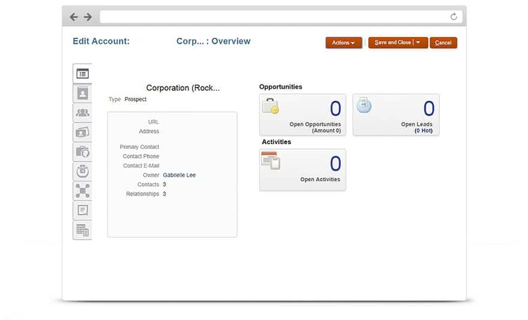Click the browser back arrow
Image resolution: width=528 pixels, height=320 pixels.
[74, 17]
